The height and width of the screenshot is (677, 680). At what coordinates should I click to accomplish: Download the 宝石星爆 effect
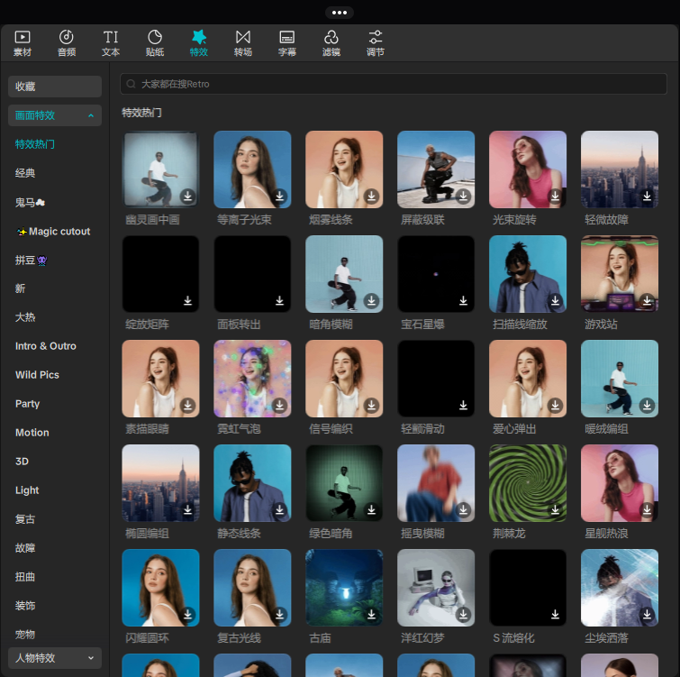point(464,301)
